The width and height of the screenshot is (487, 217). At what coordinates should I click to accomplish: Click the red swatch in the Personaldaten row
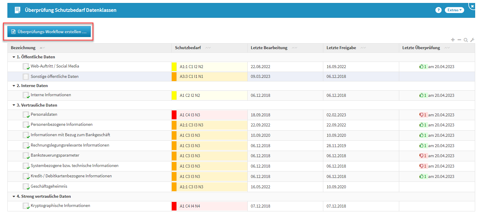click(174, 115)
